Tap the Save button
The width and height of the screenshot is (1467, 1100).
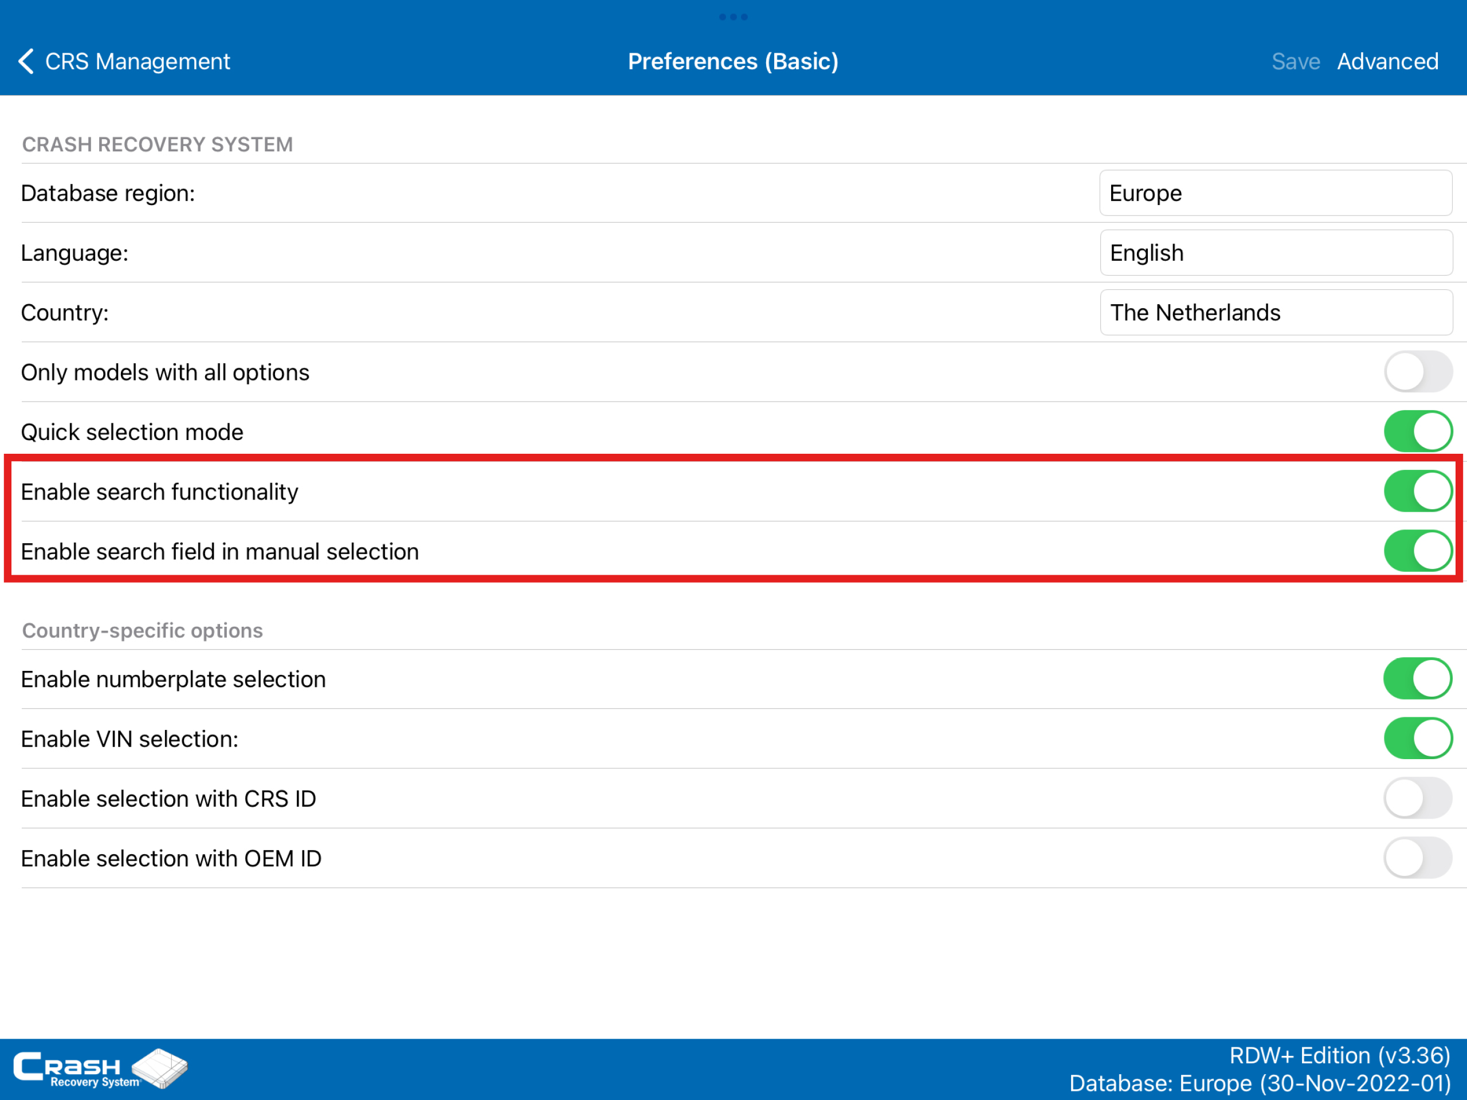(x=1295, y=61)
